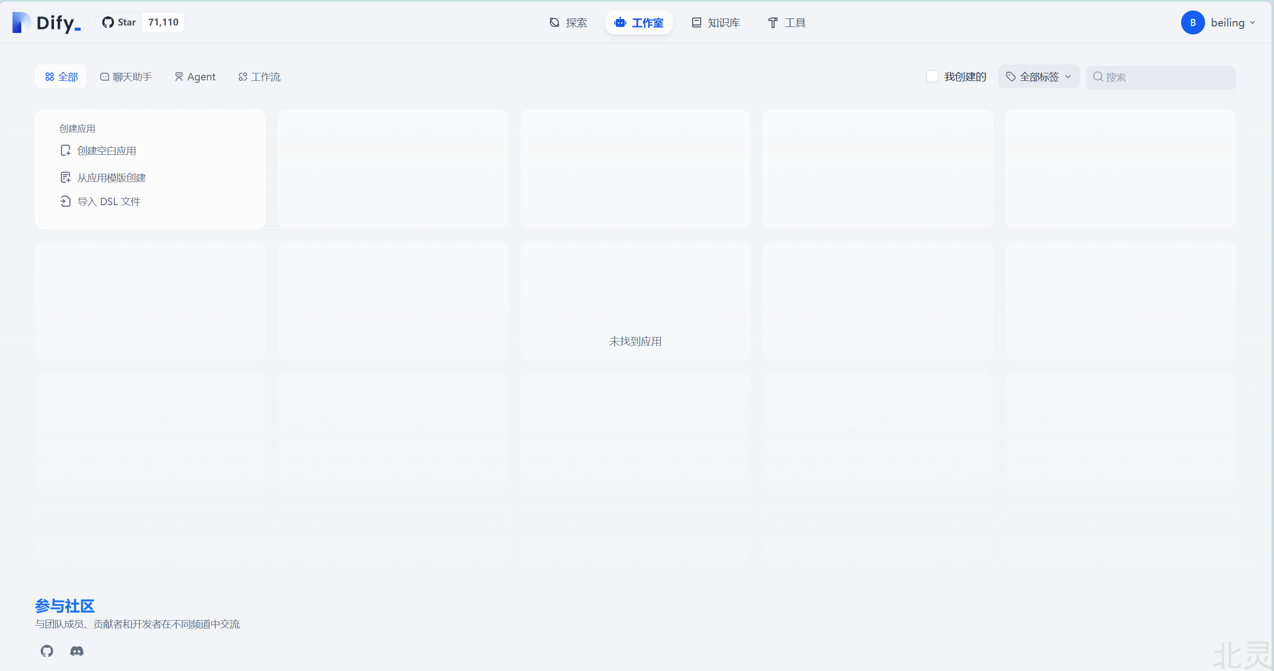Open the Discord community icon link
Screen dimensions: 1274x671
coord(77,651)
